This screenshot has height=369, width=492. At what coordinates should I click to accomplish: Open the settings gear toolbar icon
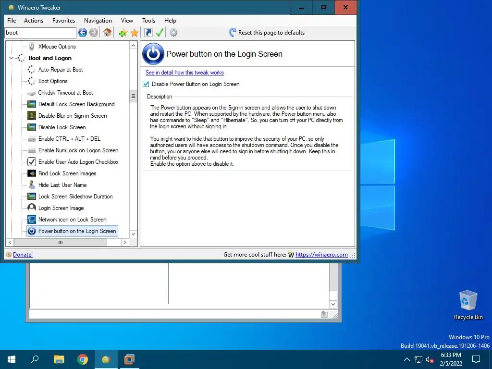coord(173,32)
